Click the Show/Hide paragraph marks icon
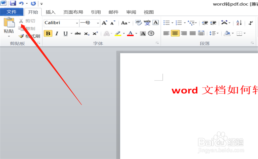The image size is (258, 159). (251, 23)
